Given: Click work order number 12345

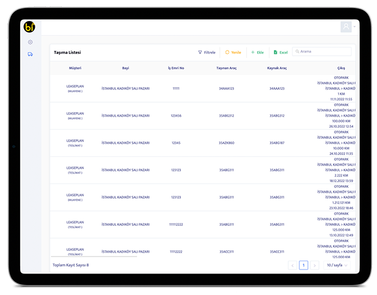Looking at the screenshot, I should click(176, 143).
